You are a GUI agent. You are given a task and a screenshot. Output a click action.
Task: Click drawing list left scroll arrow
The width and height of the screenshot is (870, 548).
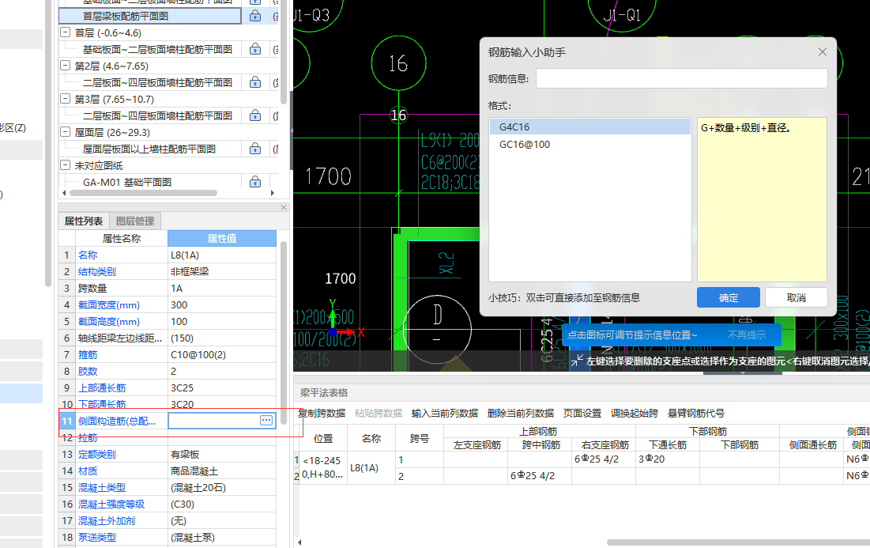coord(64,193)
